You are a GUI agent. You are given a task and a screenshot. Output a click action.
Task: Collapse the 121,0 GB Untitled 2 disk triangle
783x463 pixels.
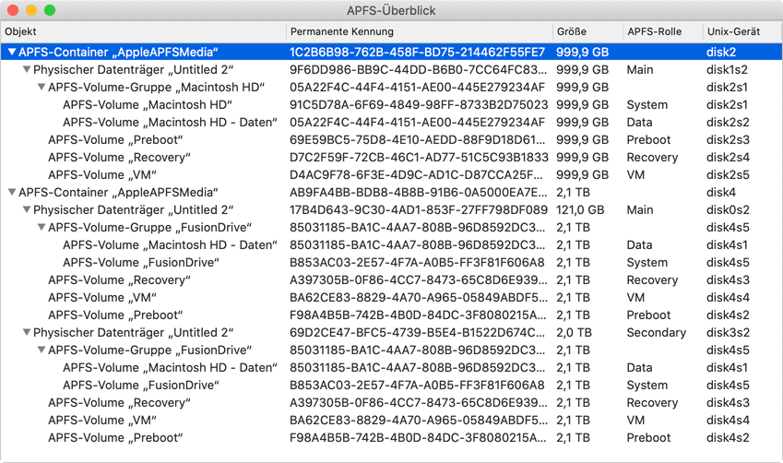point(27,209)
